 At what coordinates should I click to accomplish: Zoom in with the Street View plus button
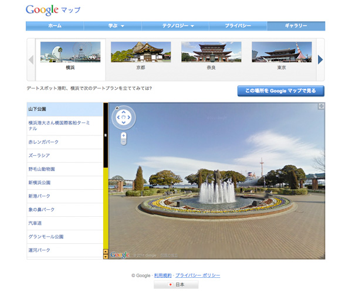tap(123, 135)
